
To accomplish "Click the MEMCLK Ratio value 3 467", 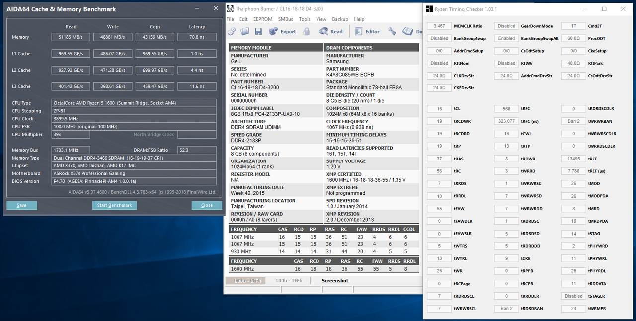I will click(x=439, y=26).
